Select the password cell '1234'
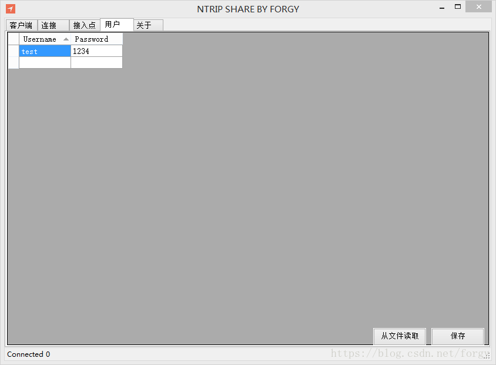The height and width of the screenshot is (365, 496). (96, 51)
